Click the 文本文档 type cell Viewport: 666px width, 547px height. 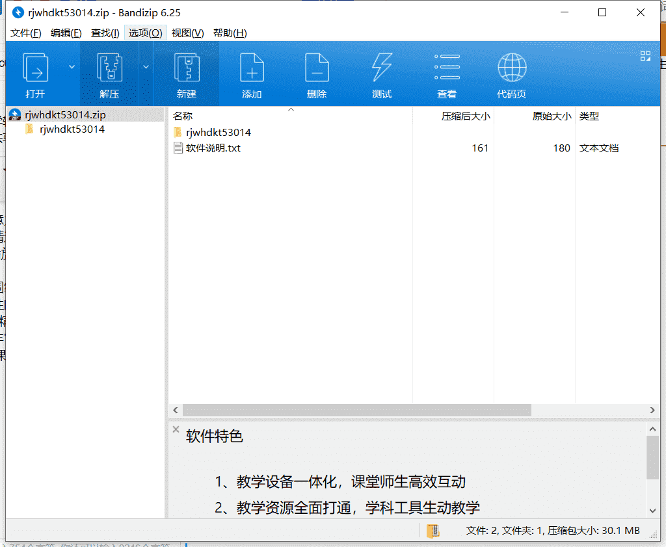pos(599,148)
